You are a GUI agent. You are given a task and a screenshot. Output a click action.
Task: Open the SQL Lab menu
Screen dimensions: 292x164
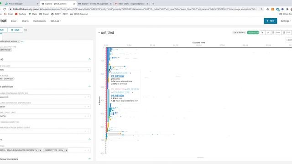coord(56,21)
